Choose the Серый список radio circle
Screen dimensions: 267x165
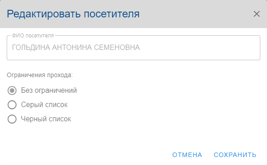tap(12, 105)
